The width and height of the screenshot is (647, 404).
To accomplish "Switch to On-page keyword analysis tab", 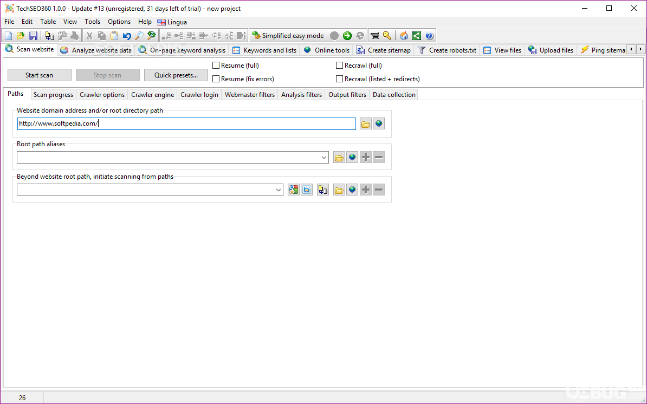I will (182, 50).
